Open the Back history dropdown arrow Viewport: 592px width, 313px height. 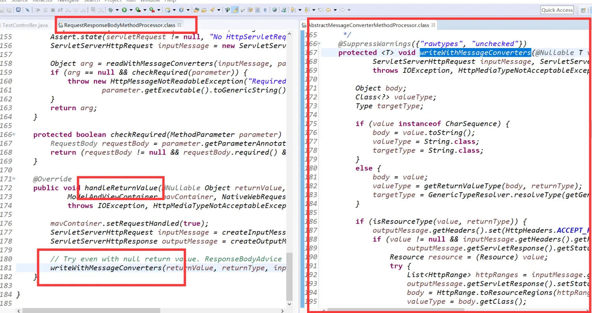[x=335, y=10]
